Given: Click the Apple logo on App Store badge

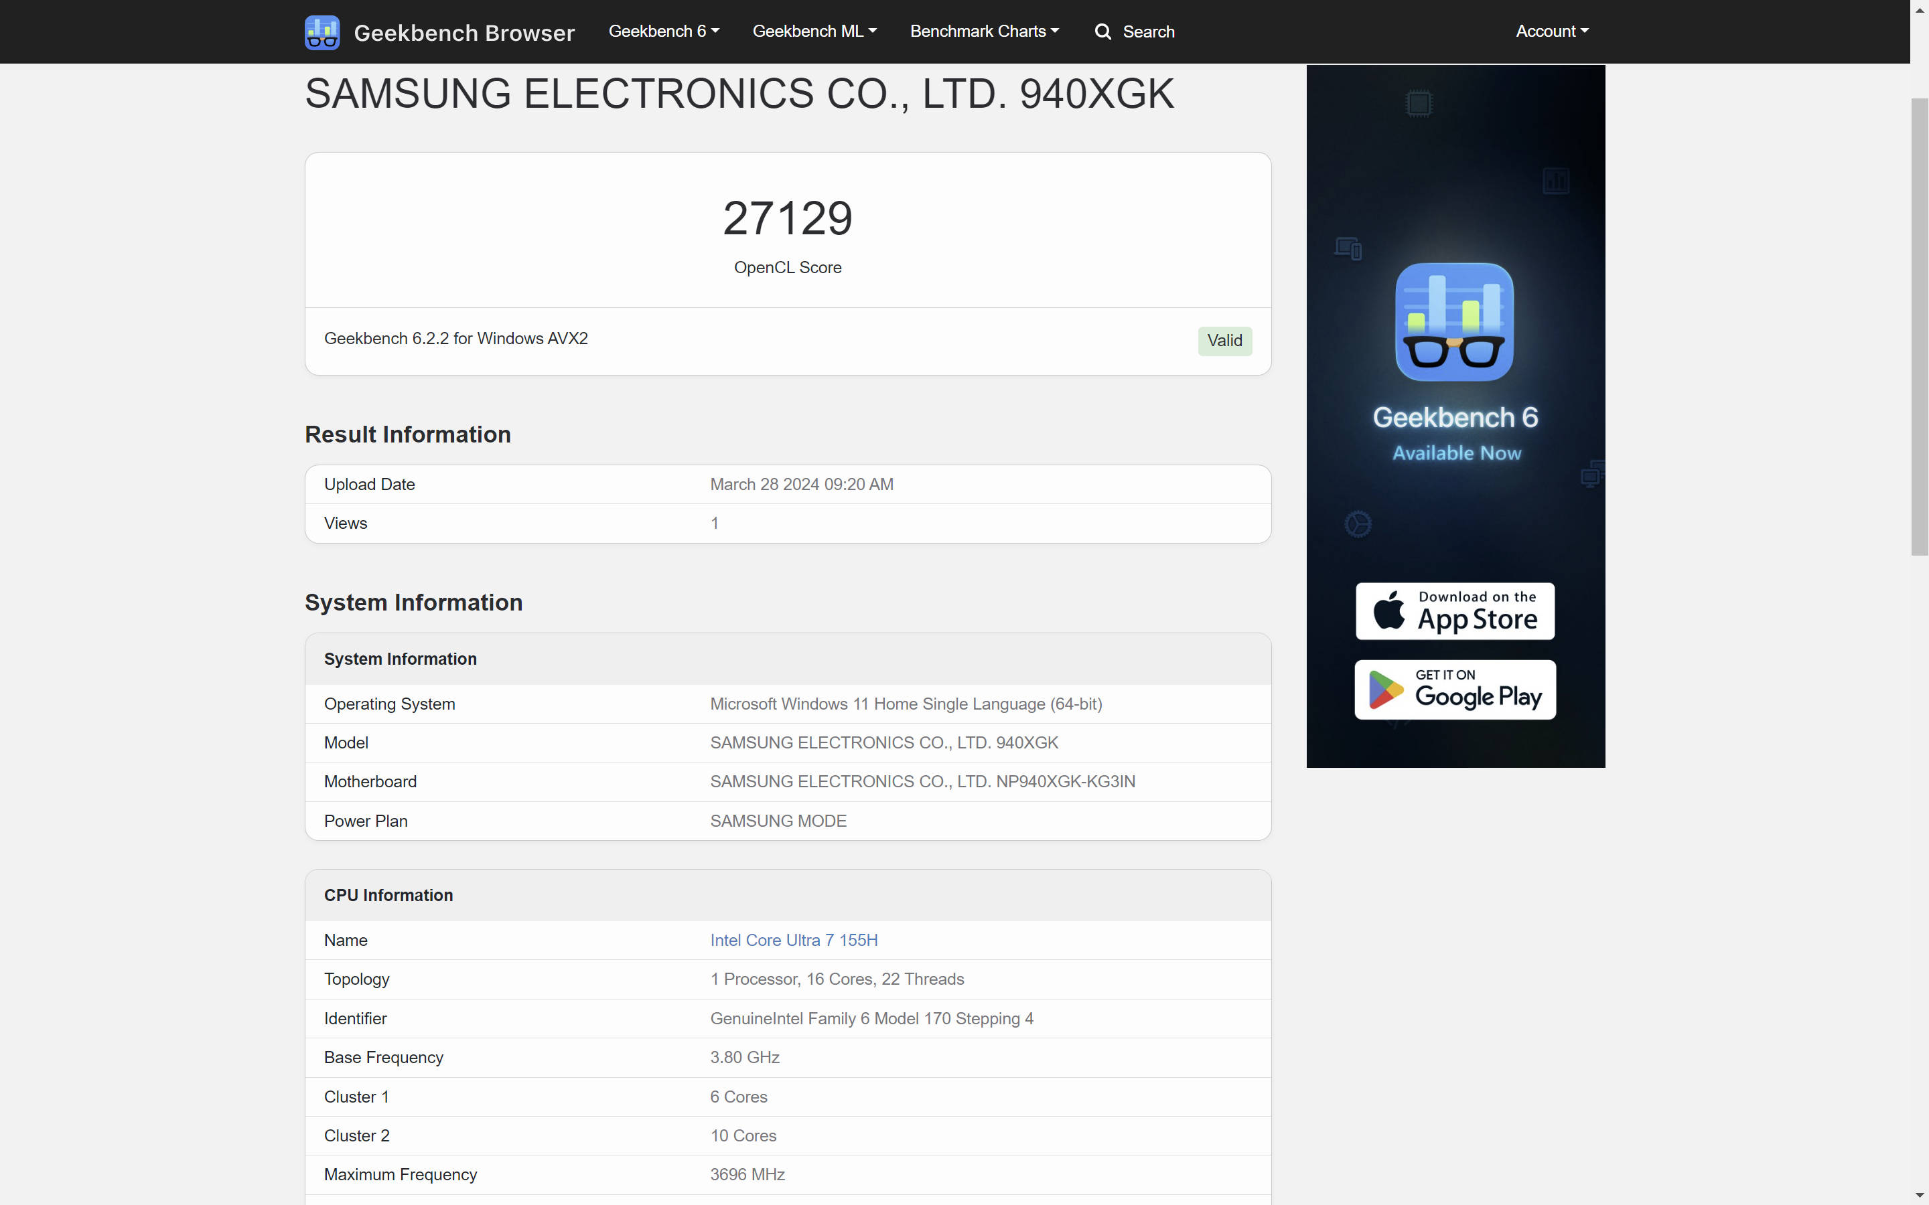Looking at the screenshot, I should (x=1388, y=611).
